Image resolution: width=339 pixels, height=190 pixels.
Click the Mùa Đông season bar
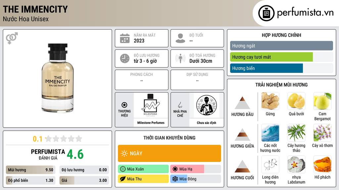196,179
